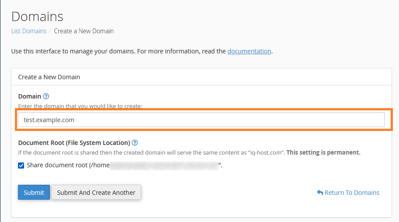The width and height of the screenshot is (399, 222).
Task: Uncheck the Share document root checkbox
Action: [21, 166]
